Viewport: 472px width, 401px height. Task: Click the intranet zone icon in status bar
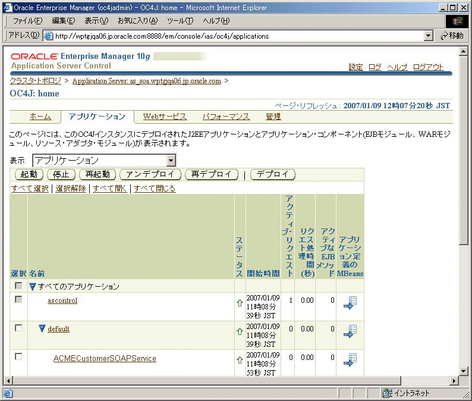387,393
